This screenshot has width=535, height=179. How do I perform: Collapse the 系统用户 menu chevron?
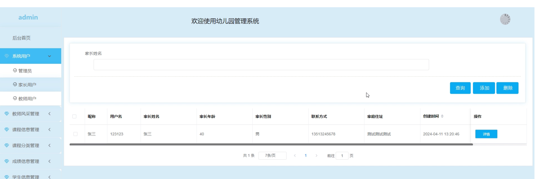pyautogui.click(x=50, y=56)
